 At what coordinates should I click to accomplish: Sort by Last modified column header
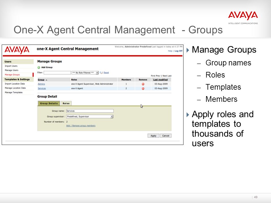click(x=160, y=80)
